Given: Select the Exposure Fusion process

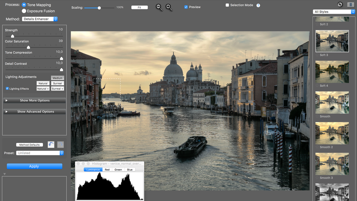Looking at the screenshot, I should (24, 11).
